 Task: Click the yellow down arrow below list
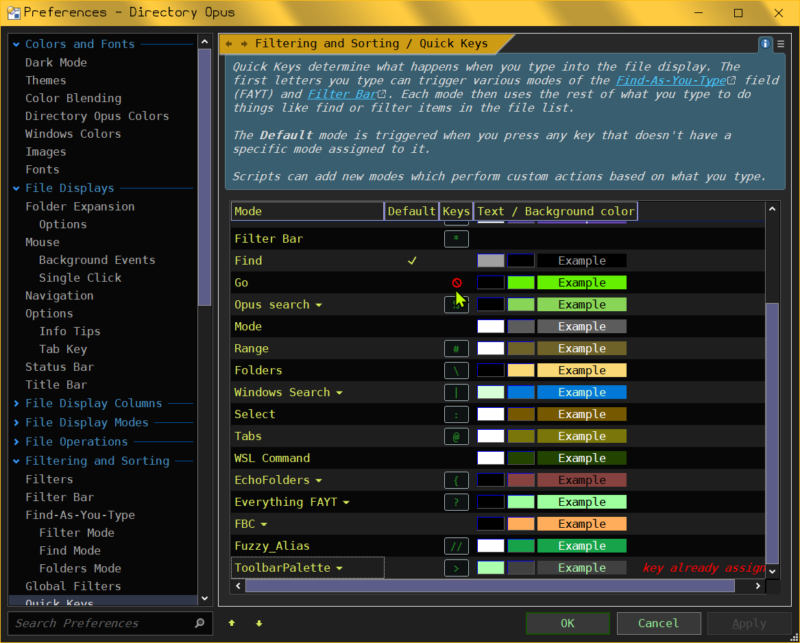pyautogui.click(x=259, y=623)
